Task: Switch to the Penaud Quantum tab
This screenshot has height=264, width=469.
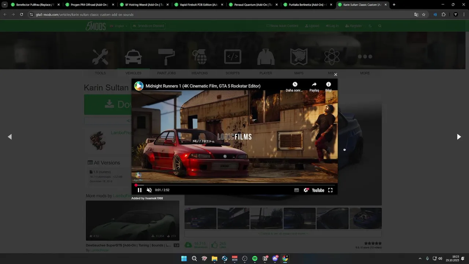Action: coord(253,5)
